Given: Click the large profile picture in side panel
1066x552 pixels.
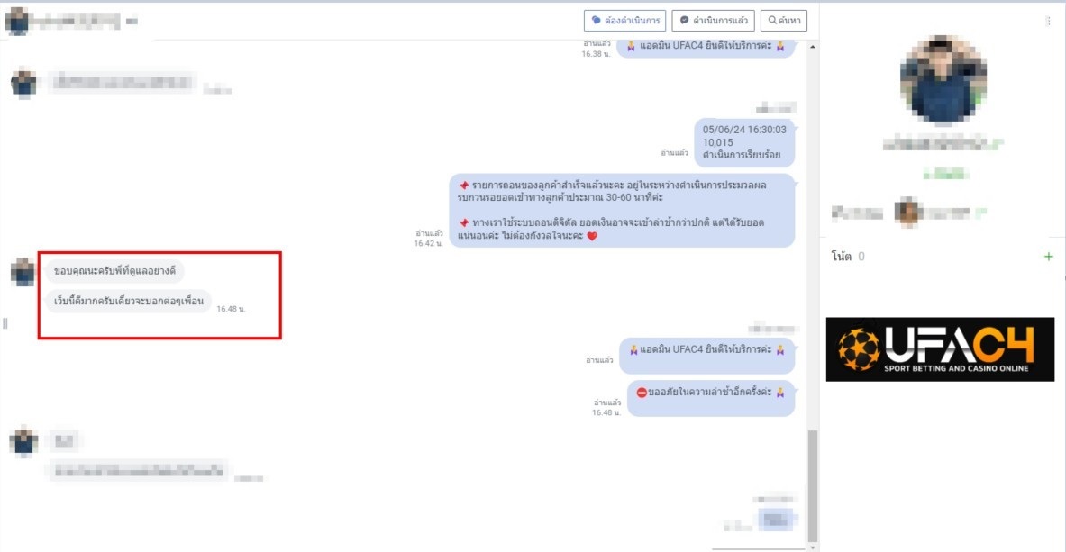Looking at the screenshot, I should (943, 81).
